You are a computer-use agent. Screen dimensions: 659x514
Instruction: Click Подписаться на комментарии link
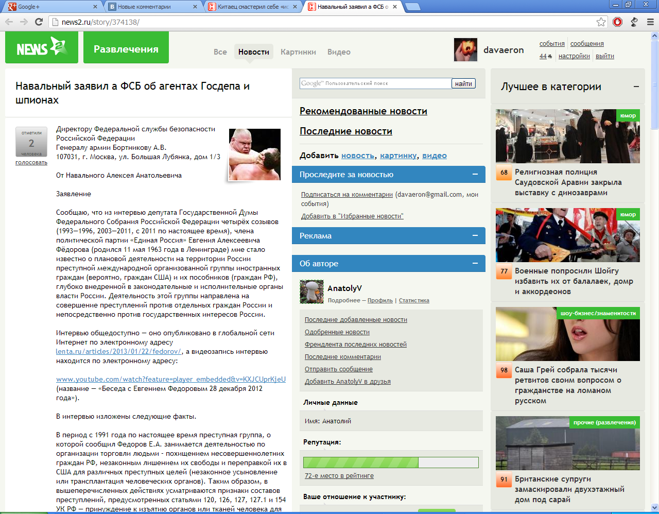click(347, 195)
